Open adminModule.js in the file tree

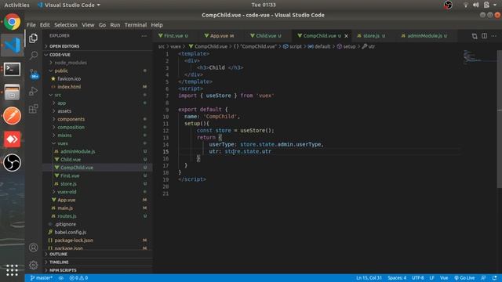point(97,151)
